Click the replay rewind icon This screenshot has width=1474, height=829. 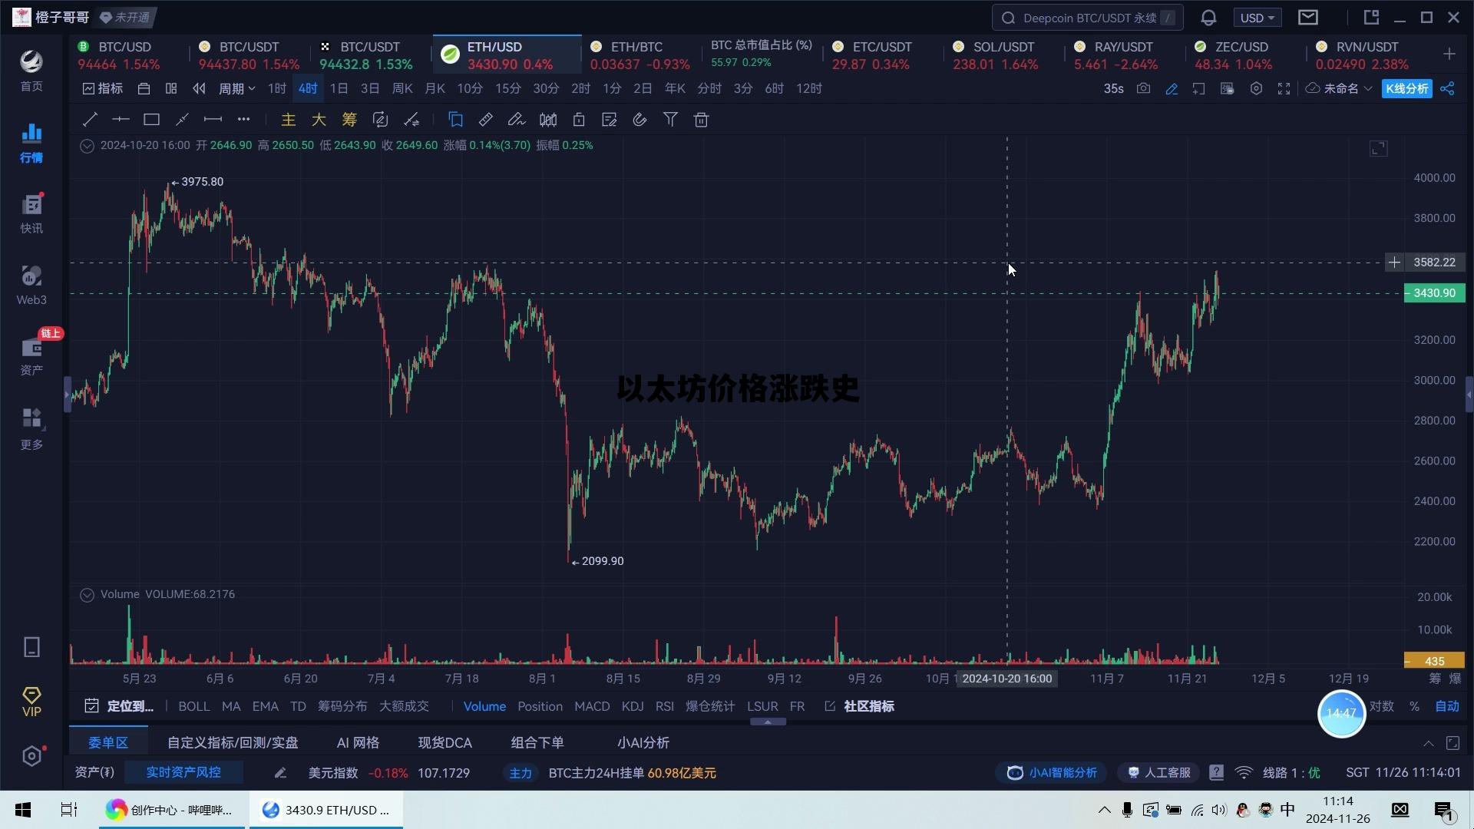point(199,89)
